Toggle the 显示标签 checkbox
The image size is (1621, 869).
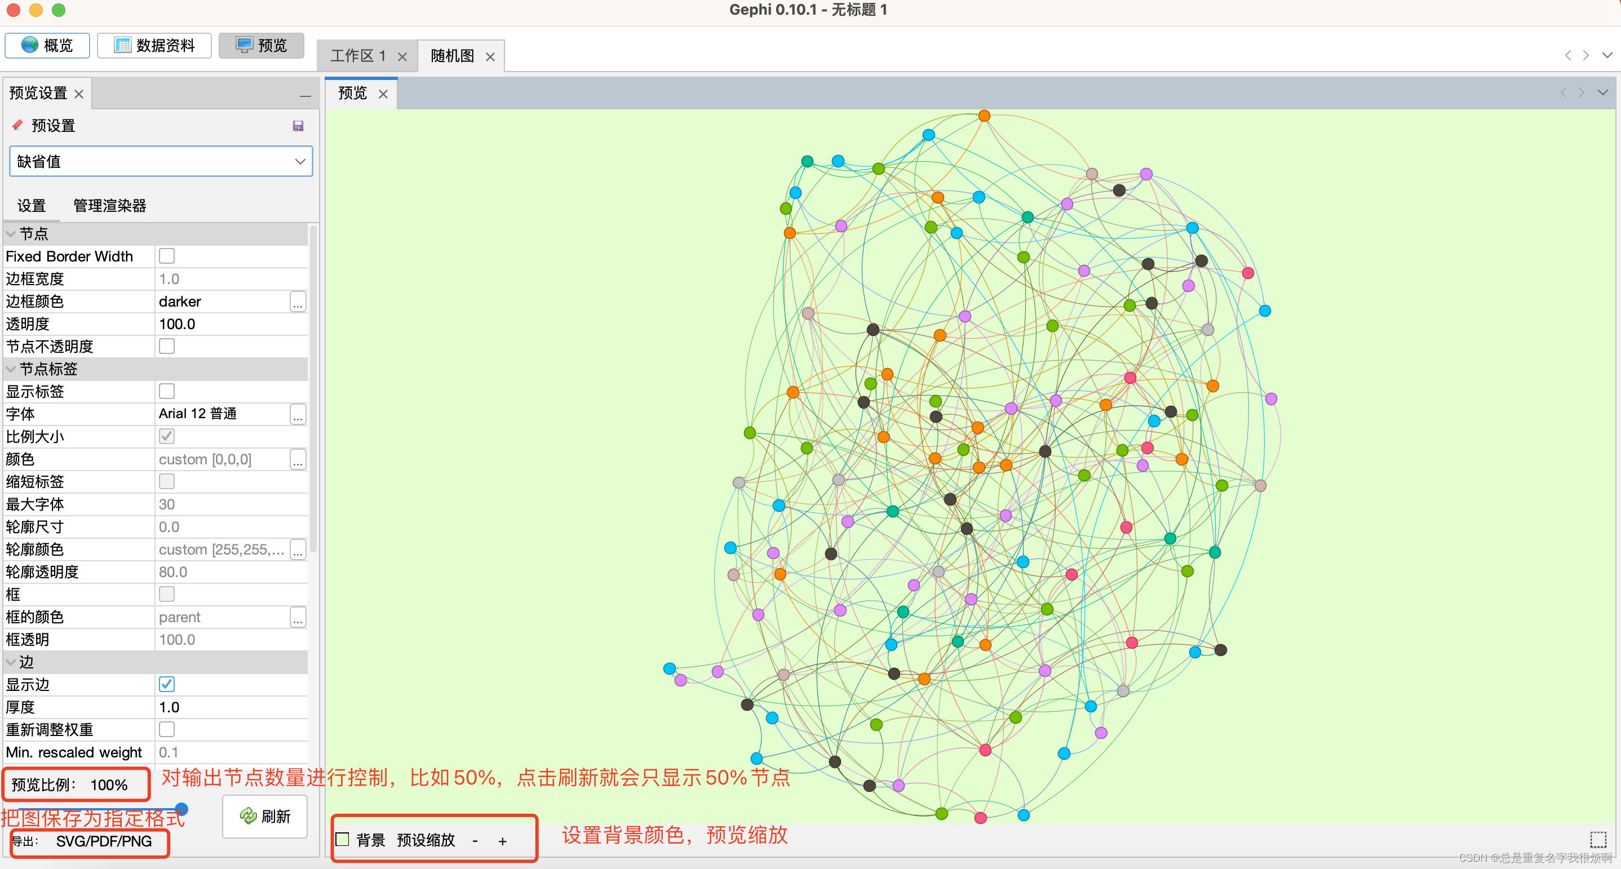tap(167, 392)
